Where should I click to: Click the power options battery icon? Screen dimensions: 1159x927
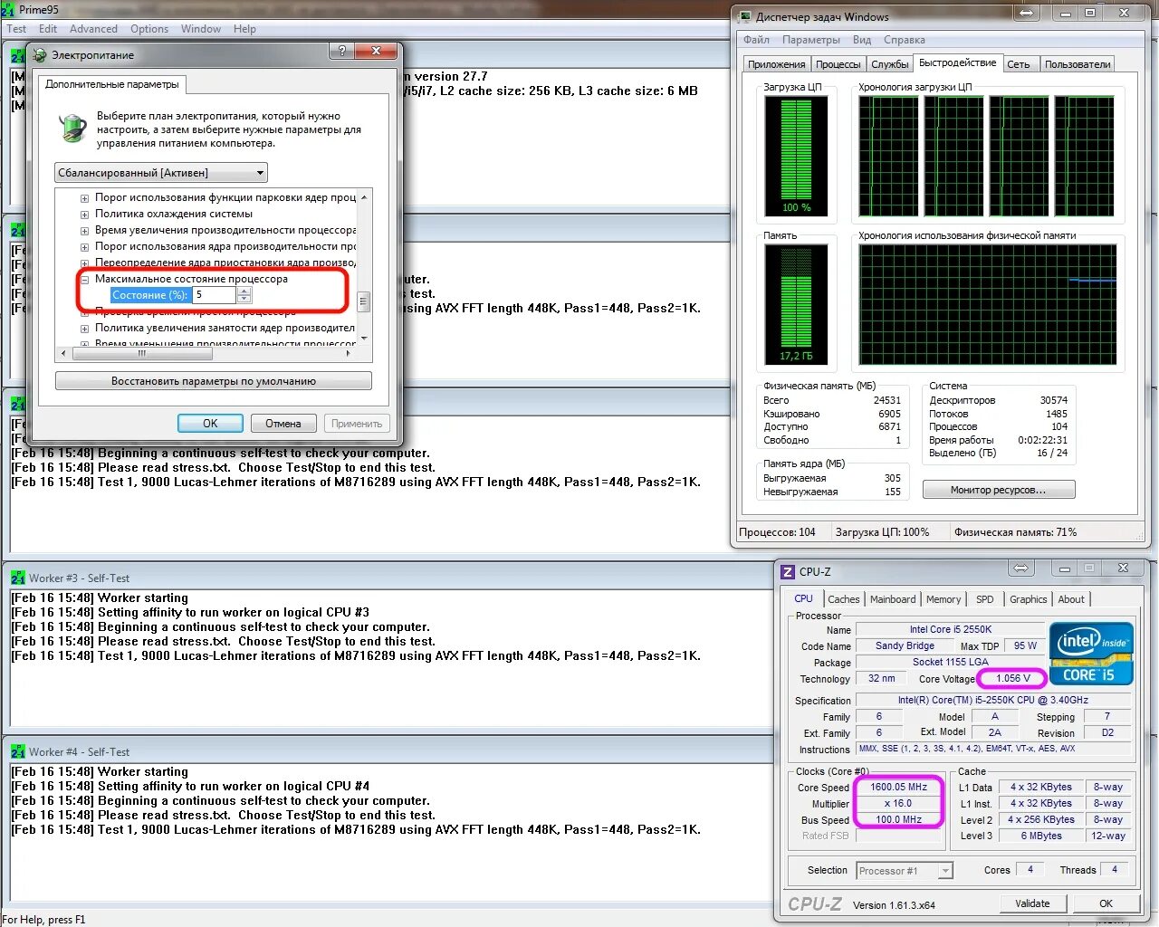[x=72, y=128]
